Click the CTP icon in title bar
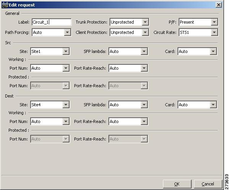 tap(5, 5)
